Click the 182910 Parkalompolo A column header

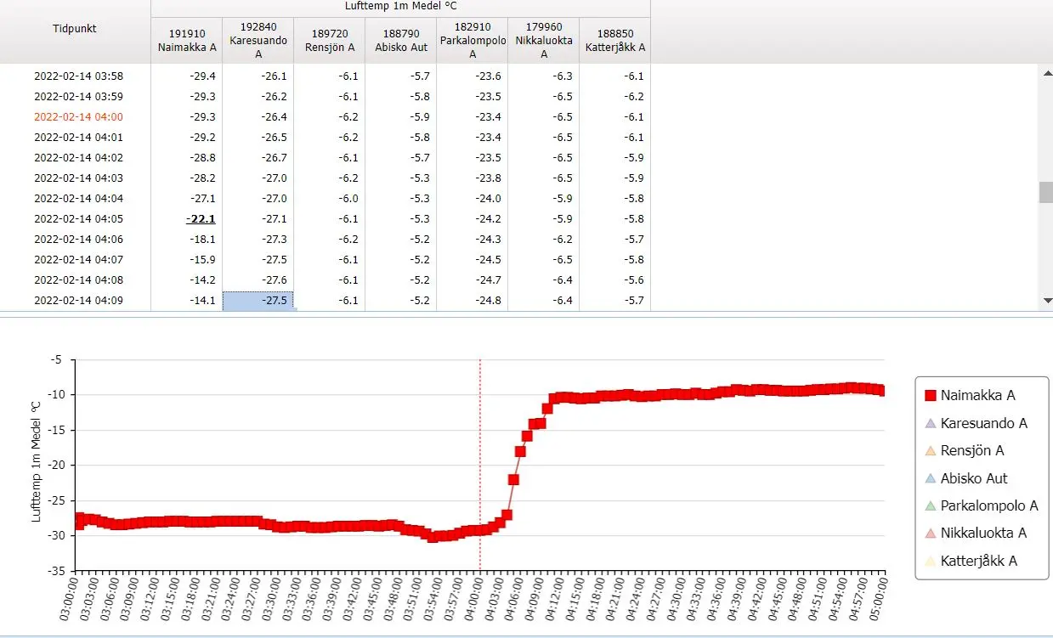click(473, 41)
